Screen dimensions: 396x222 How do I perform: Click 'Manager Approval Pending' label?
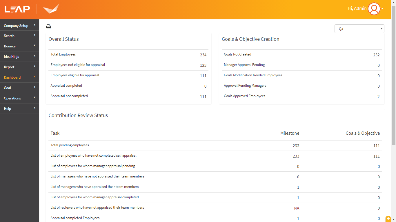(x=244, y=65)
